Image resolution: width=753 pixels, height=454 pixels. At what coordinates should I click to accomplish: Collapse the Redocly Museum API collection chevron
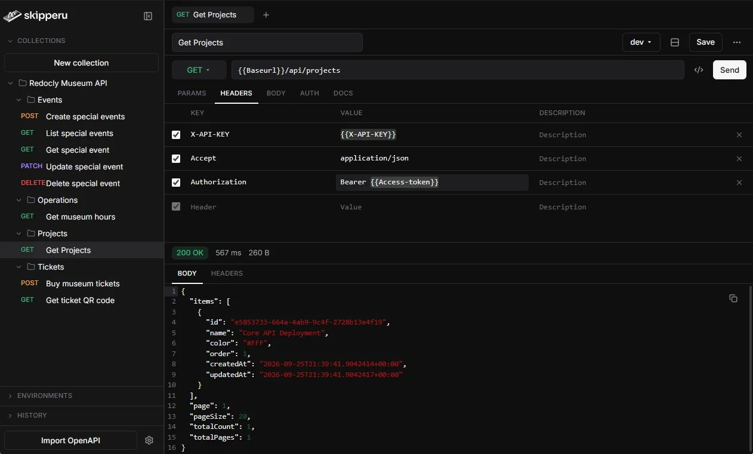pos(10,83)
